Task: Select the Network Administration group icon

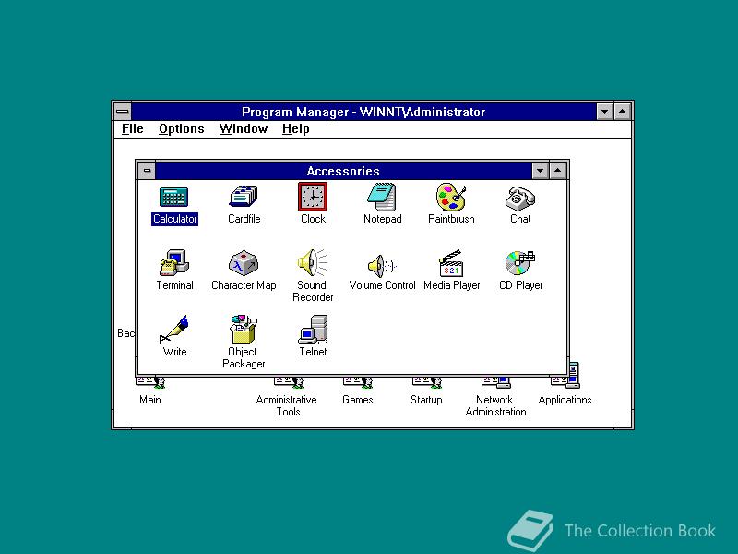Action: point(496,382)
